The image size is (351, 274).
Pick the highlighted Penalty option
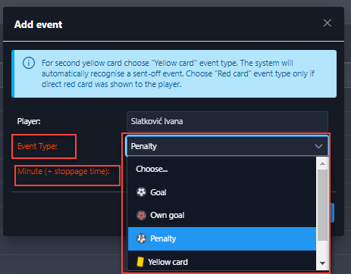pyautogui.click(x=222, y=238)
